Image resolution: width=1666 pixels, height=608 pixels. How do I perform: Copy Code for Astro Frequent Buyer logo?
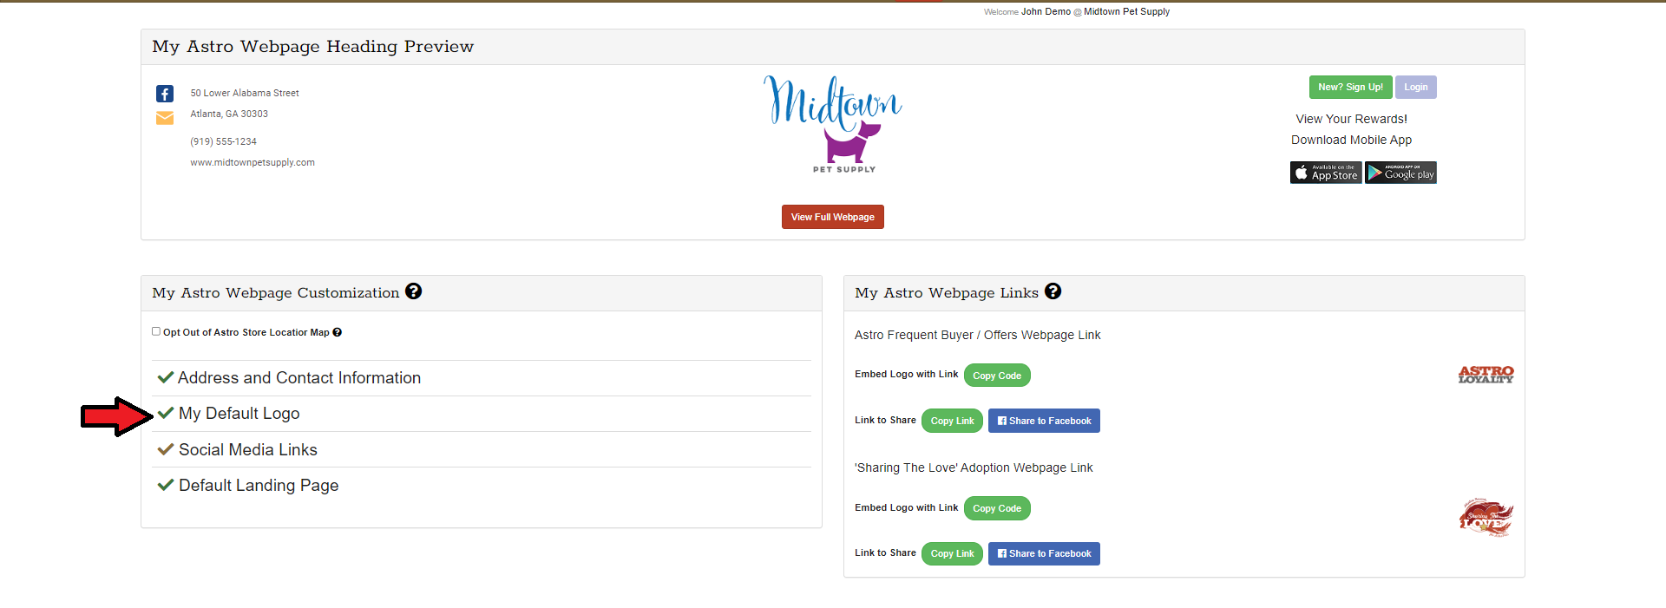[996, 376]
